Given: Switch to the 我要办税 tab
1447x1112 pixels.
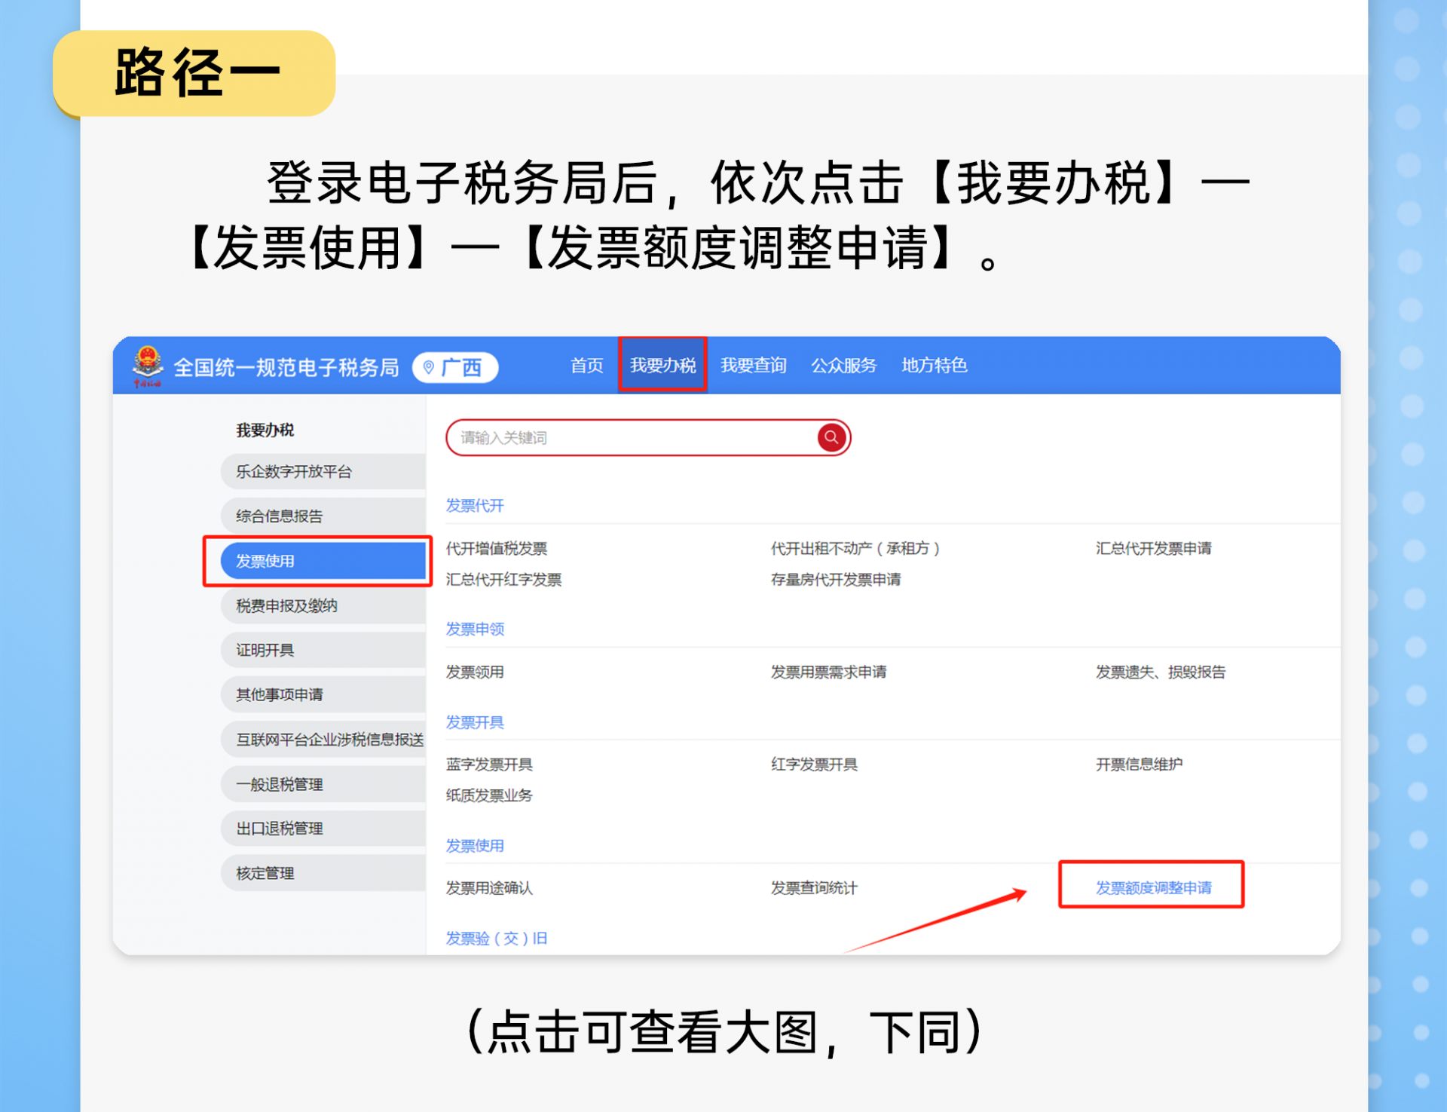Looking at the screenshot, I should pos(662,365).
